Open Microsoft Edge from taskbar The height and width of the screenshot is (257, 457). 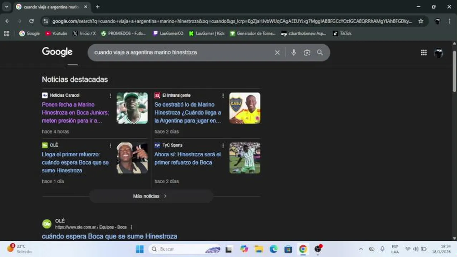[274, 249]
